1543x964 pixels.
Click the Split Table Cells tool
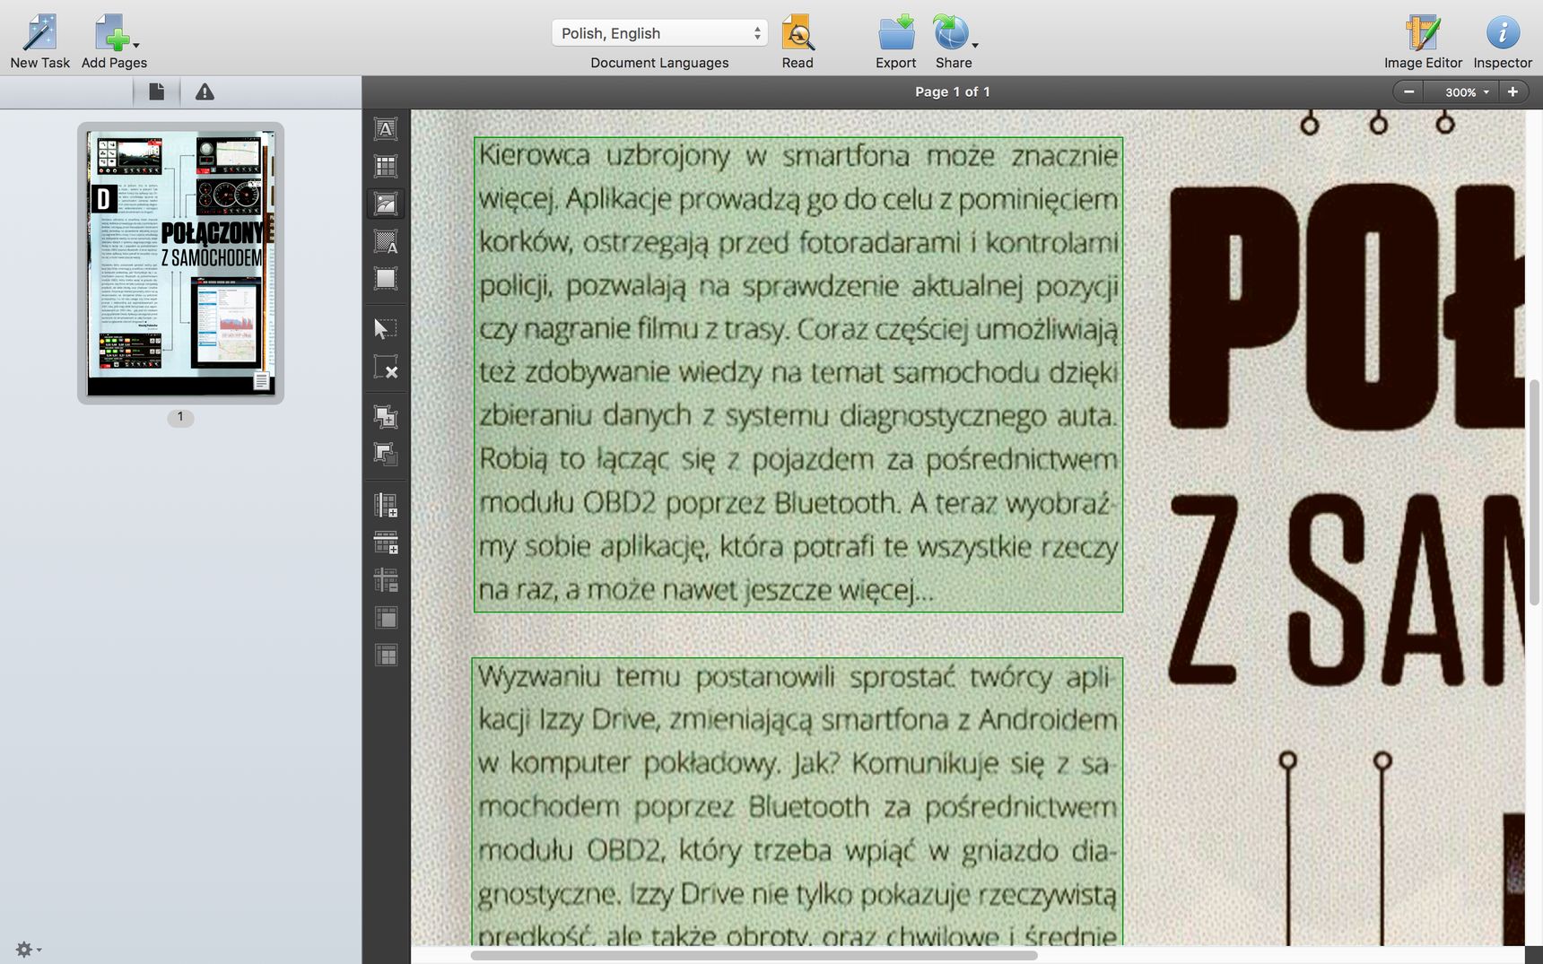click(386, 656)
